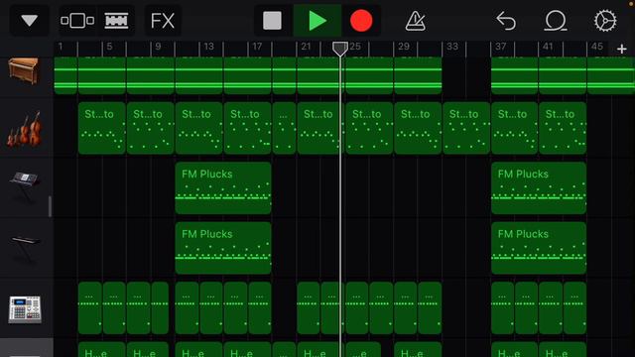Add song section with plus button

[622, 49]
